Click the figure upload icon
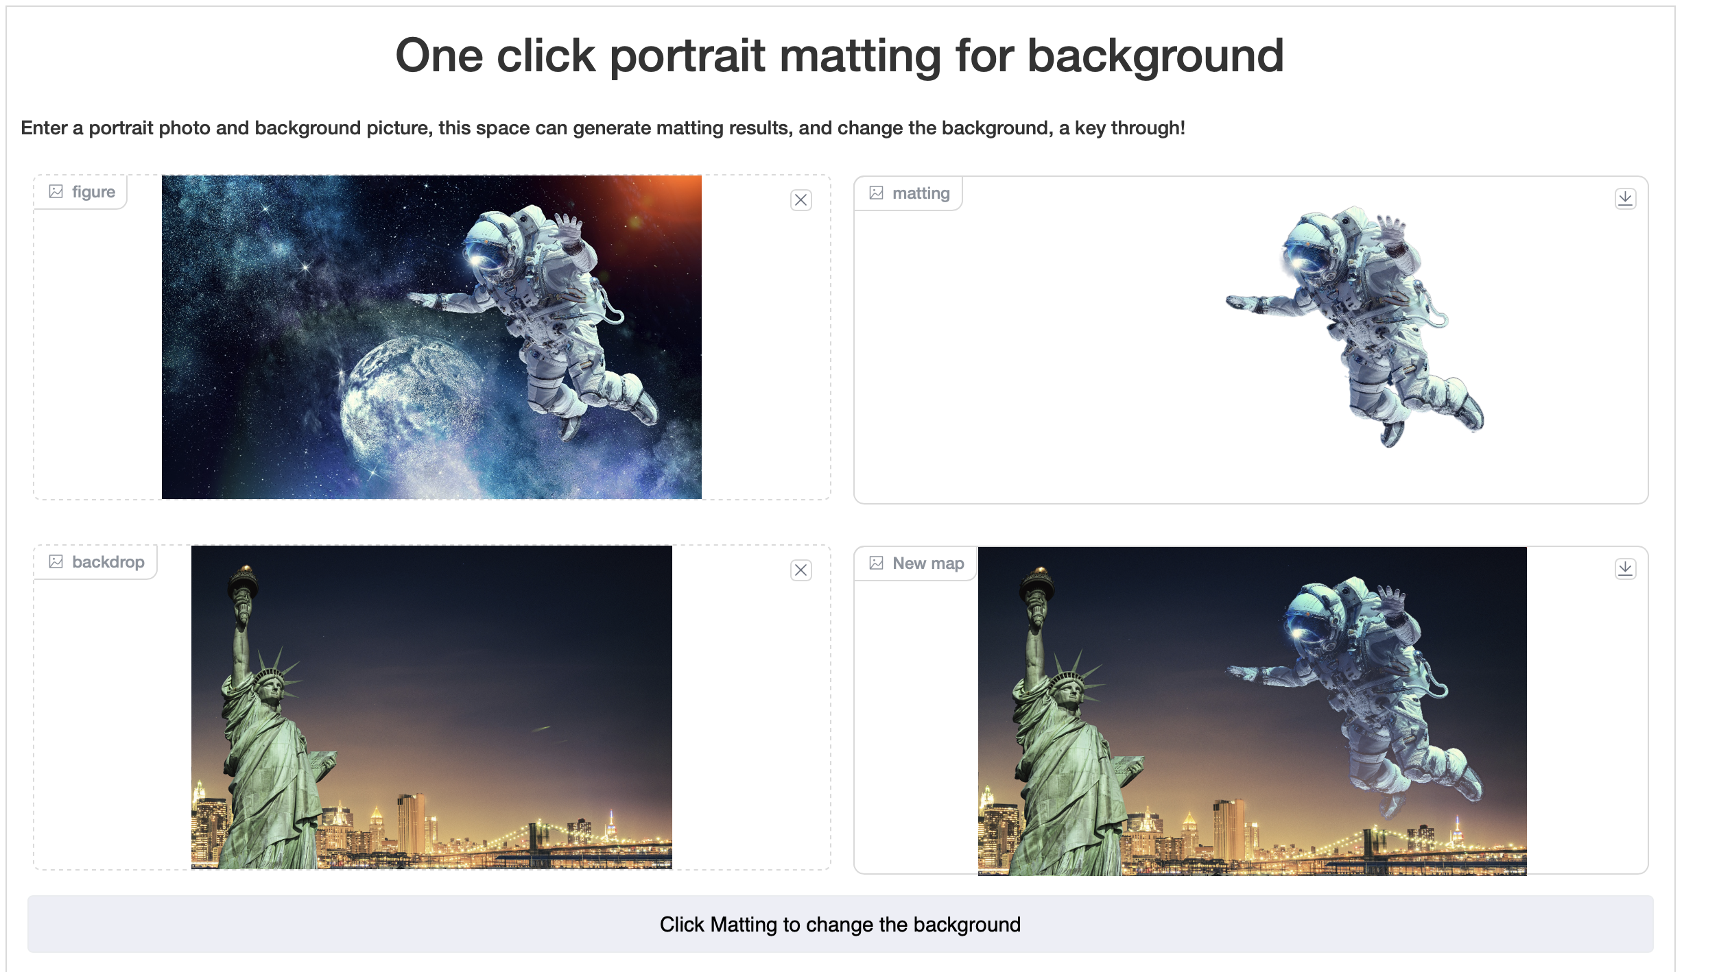The image size is (1719, 972). point(56,191)
